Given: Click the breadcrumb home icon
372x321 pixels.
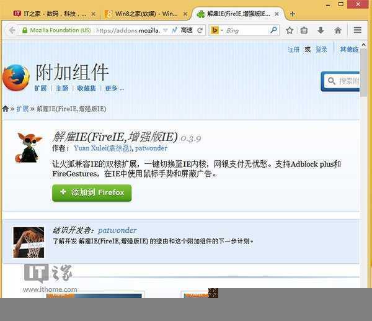Looking at the screenshot, I should pyautogui.click(x=5, y=109).
